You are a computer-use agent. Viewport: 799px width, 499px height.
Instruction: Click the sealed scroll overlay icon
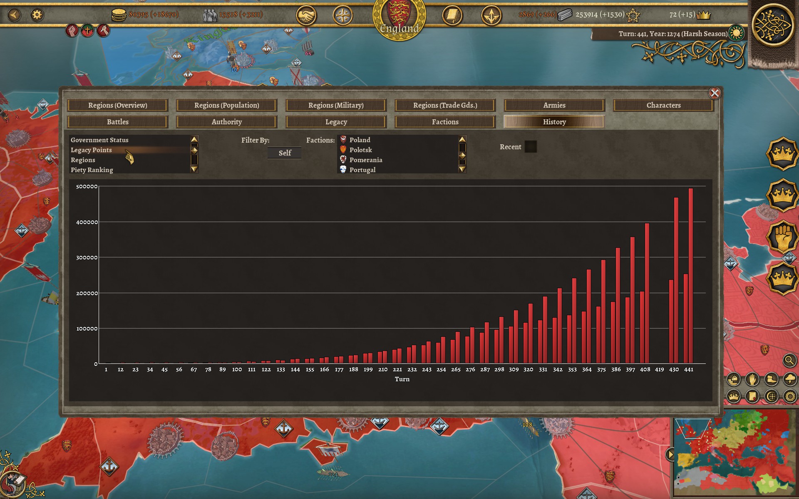[x=752, y=396]
